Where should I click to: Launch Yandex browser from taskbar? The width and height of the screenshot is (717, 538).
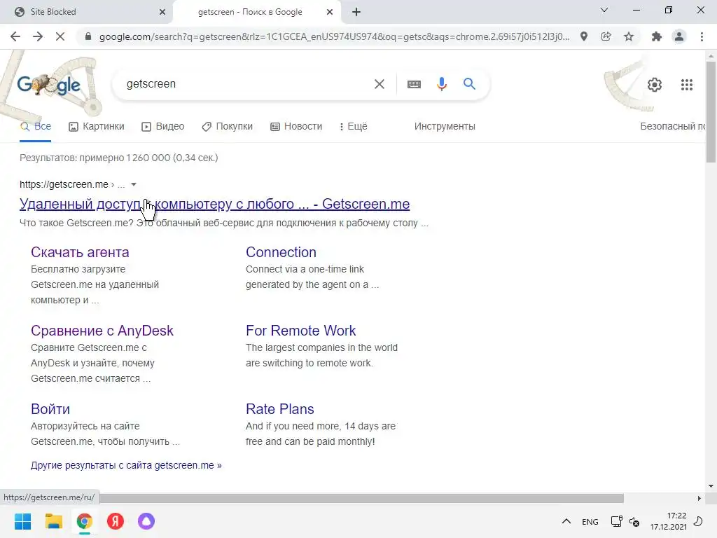point(116,521)
